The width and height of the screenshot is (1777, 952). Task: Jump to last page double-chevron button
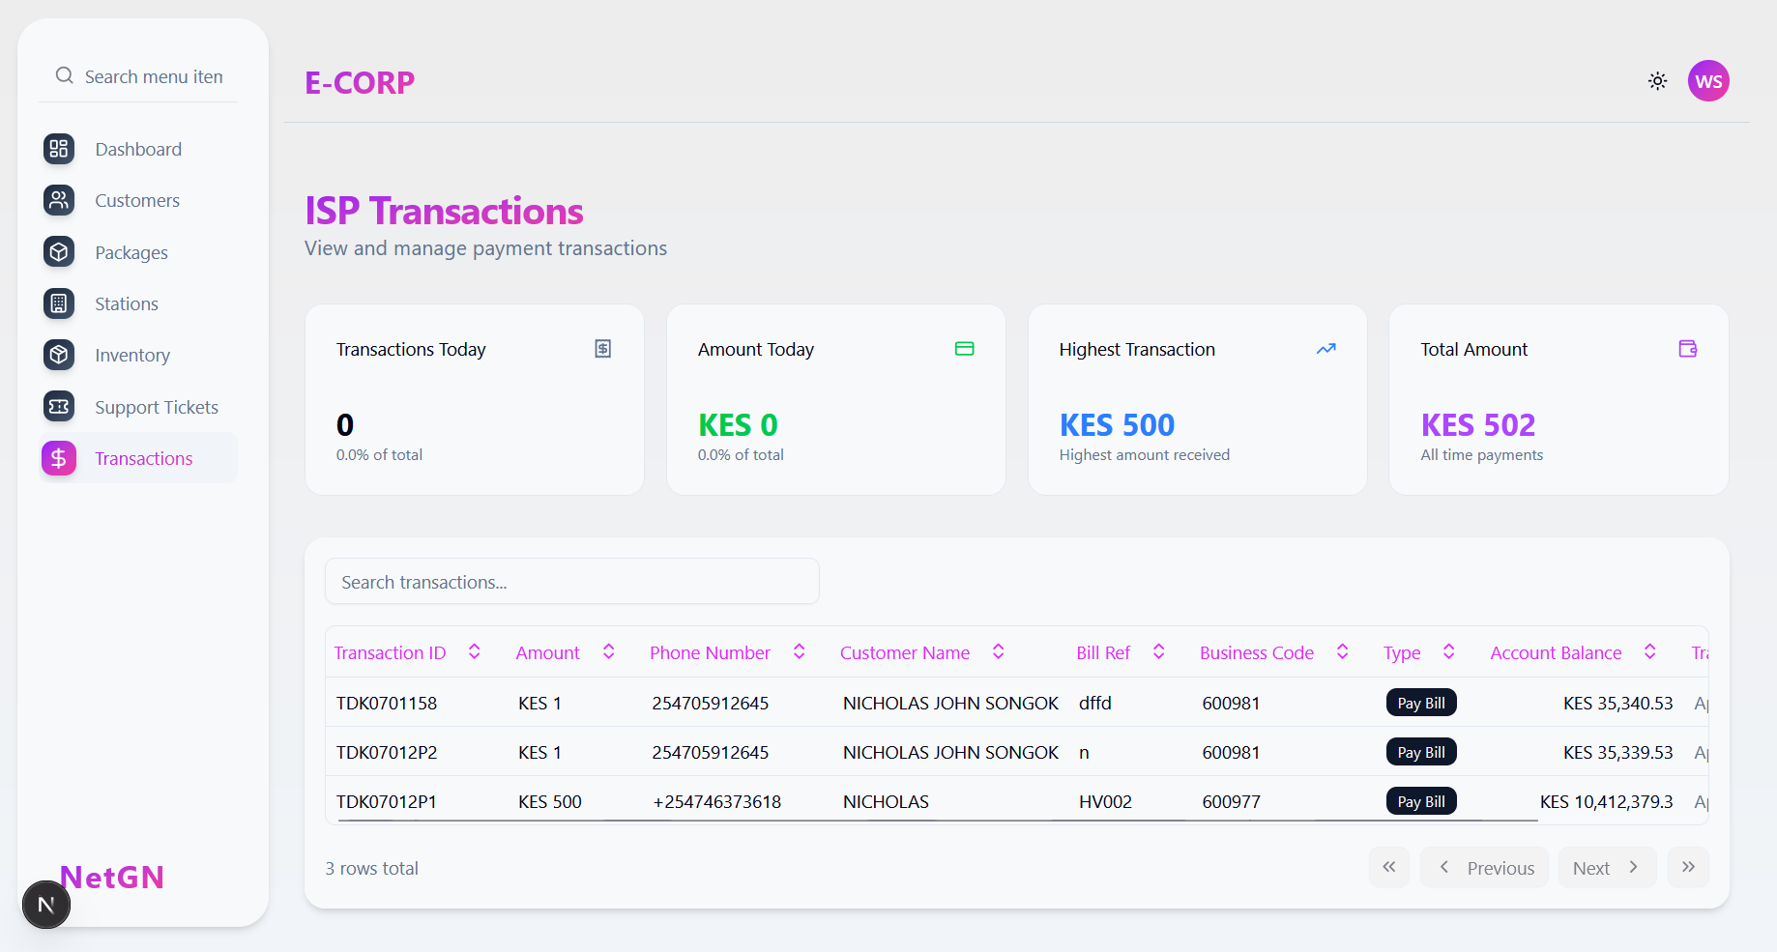1688,868
